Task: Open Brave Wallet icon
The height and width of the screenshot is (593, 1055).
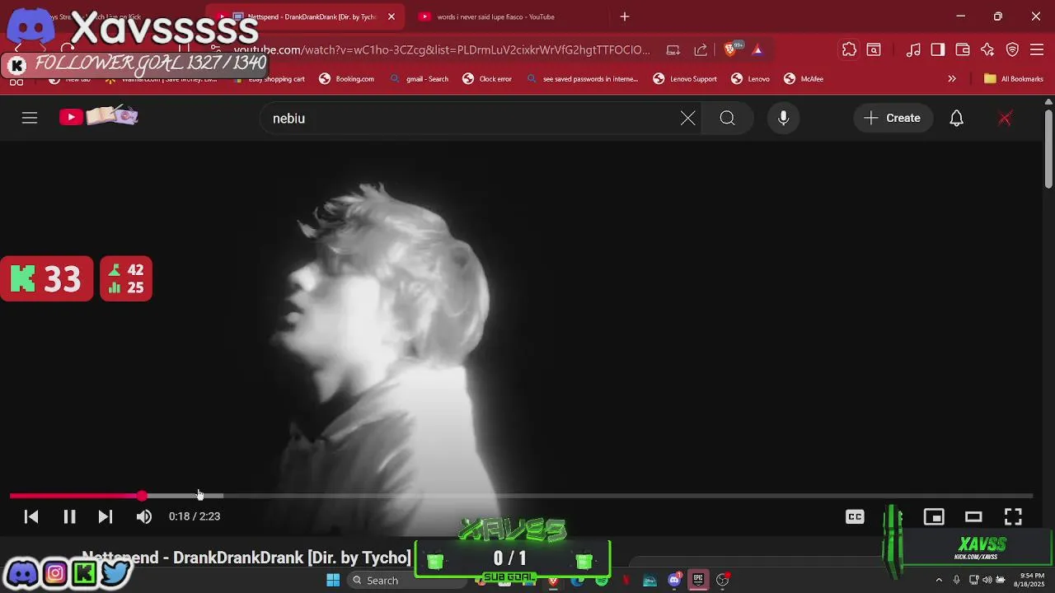Action: click(x=963, y=50)
